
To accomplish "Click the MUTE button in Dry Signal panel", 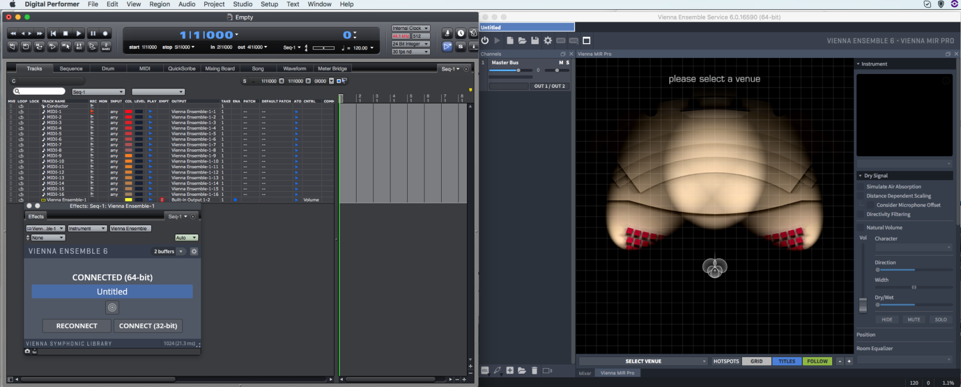I will (x=914, y=319).
